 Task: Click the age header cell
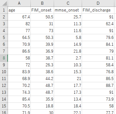tap(19, 10)
